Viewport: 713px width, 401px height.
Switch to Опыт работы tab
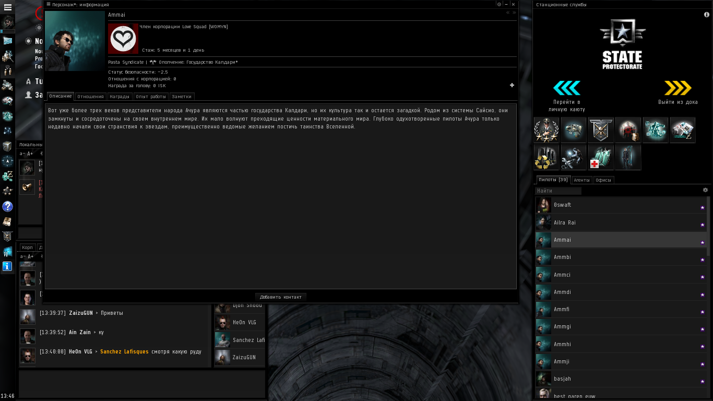coord(151,97)
